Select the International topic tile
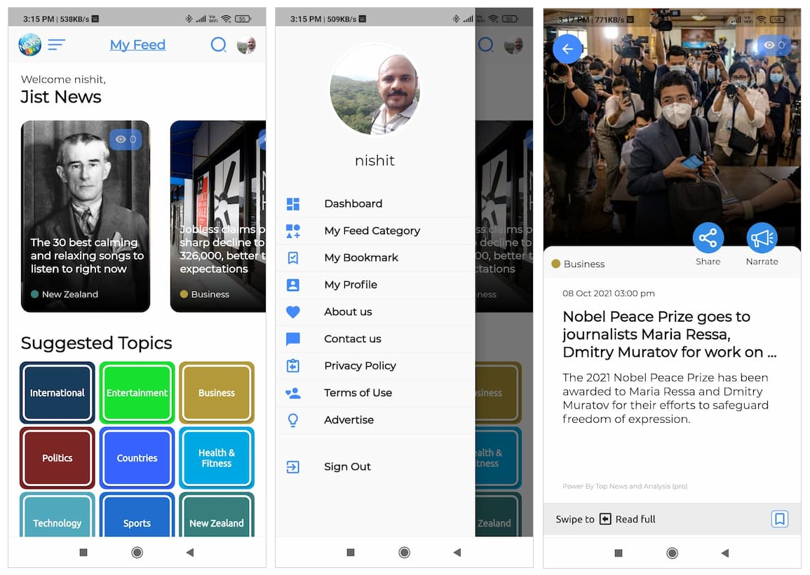Viewport: 810px width, 575px height. 58,393
